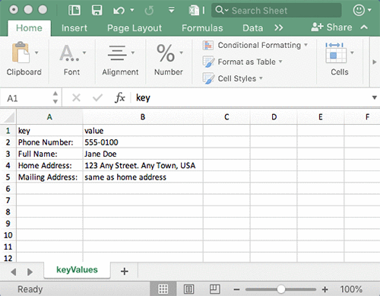This screenshot has height=296, width=380.
Task: Click the Name Box stepper arrows
Action: (x=55, y=97)
